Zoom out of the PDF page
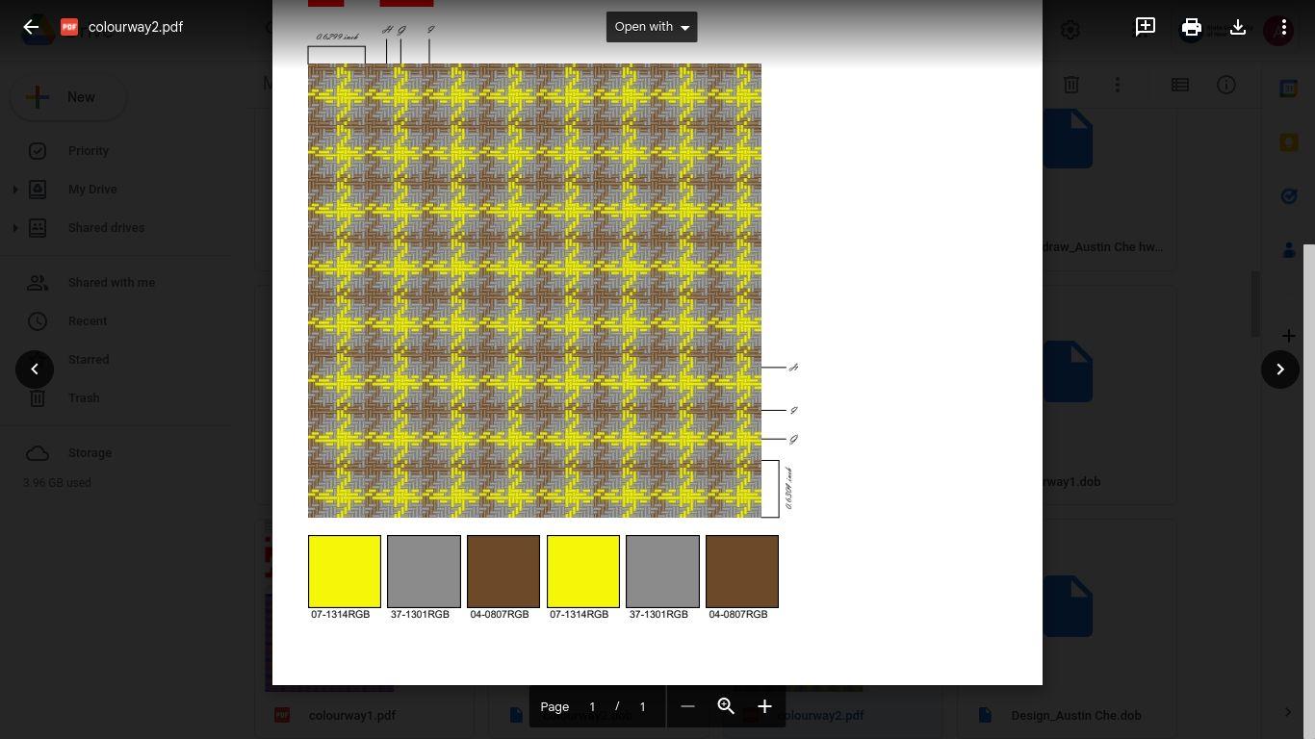This screenshot has height=739, width=1315. pos(687,706)
